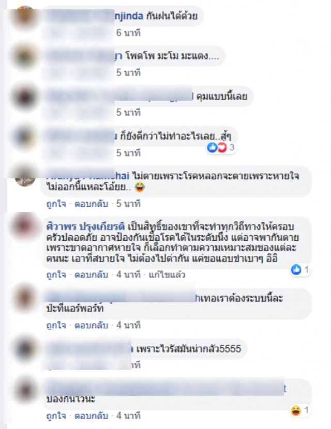Reply to the comment about not being able to breathe

[91, 204]
